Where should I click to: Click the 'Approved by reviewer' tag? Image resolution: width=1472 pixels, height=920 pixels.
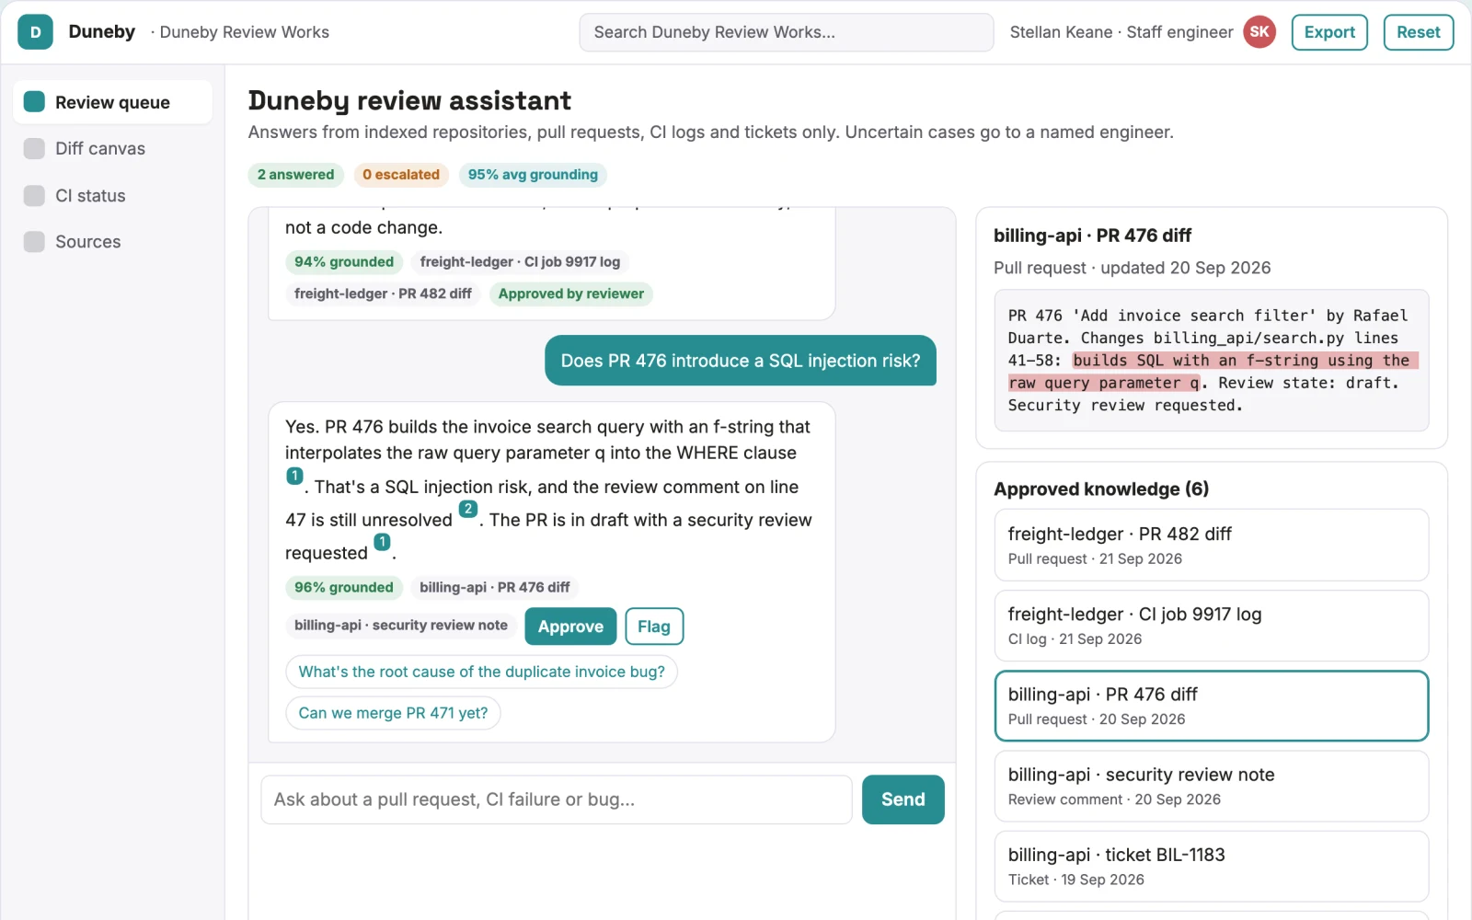point(570,293)
